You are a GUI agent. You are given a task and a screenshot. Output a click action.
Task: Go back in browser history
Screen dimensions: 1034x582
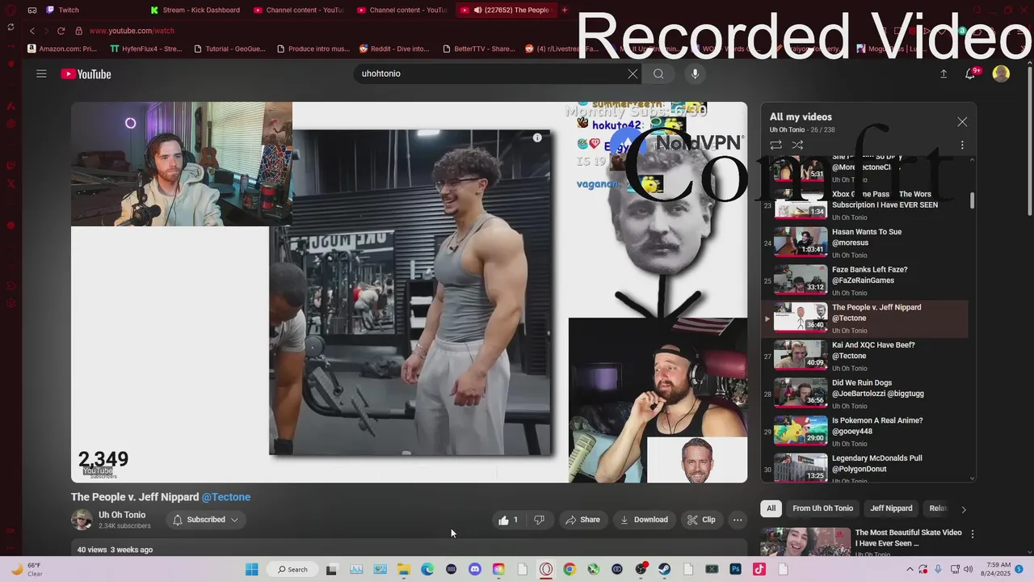tap(32, 31)
